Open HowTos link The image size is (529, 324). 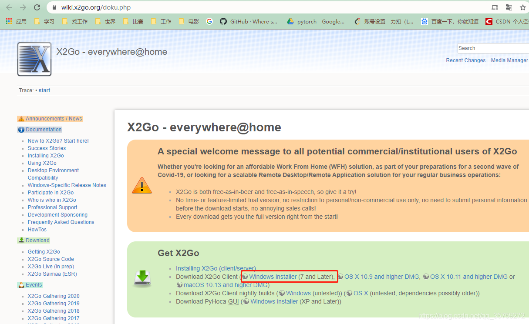pyautogui.click(x=37, y=230)
